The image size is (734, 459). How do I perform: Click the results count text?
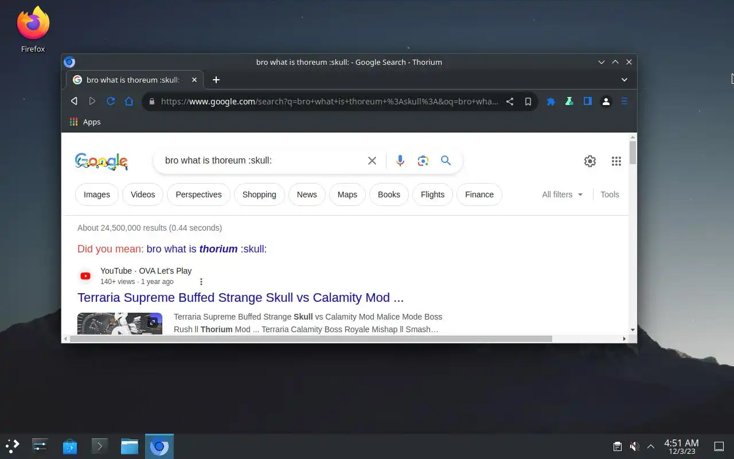pos(150,228)
